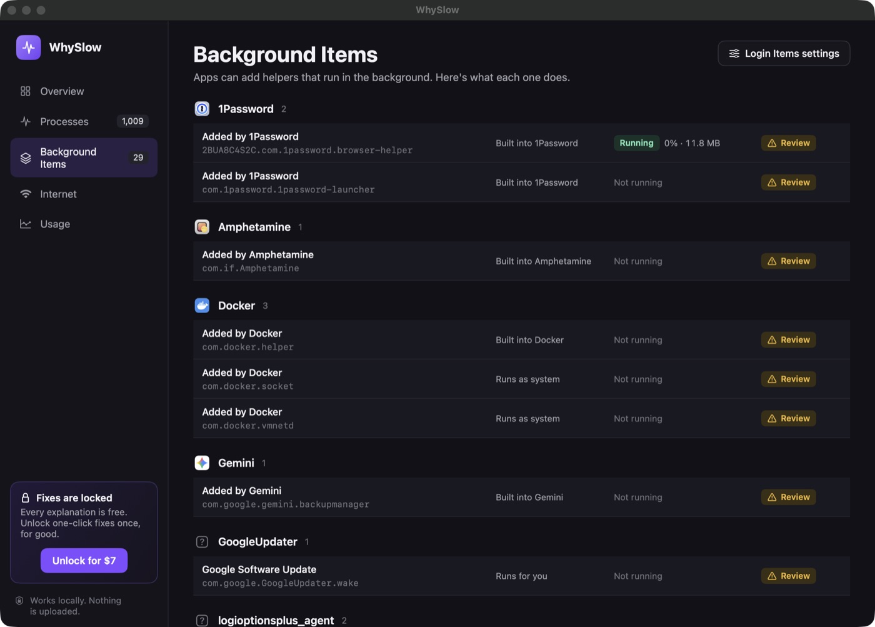875x627 pixels.
Task: Review the com.google.gemini.backupmanager item
Action: click(x=788, y=498)
